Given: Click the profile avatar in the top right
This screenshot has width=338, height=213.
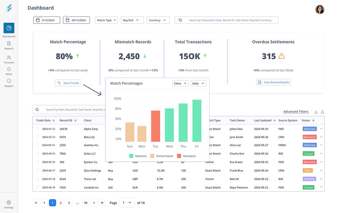Looking at the screenshot, I should coord(320,10).
